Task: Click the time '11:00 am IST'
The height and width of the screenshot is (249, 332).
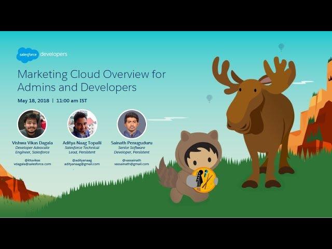Action: [x=72, y=101]
